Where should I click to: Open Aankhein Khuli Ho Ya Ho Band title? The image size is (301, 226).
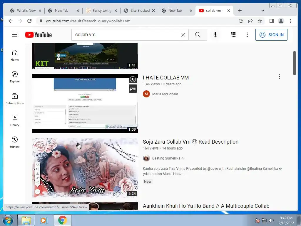click(206, 206)
